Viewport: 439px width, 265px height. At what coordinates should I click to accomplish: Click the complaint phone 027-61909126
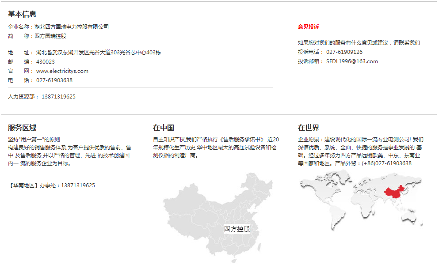[344, 52]
